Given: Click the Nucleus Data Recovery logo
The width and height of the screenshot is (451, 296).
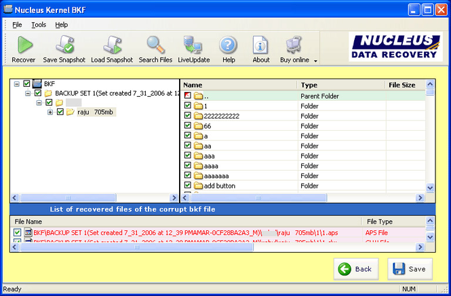Looking at the screenshot, I should point(395,47).
